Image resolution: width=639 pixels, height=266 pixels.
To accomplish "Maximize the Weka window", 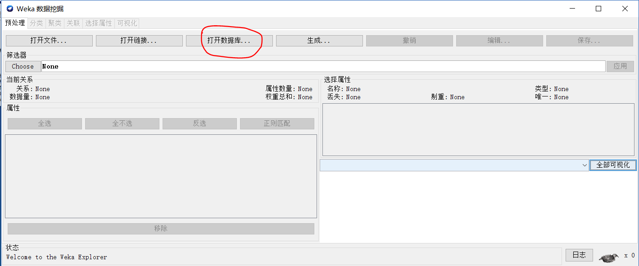I will [x=598, y=9].
